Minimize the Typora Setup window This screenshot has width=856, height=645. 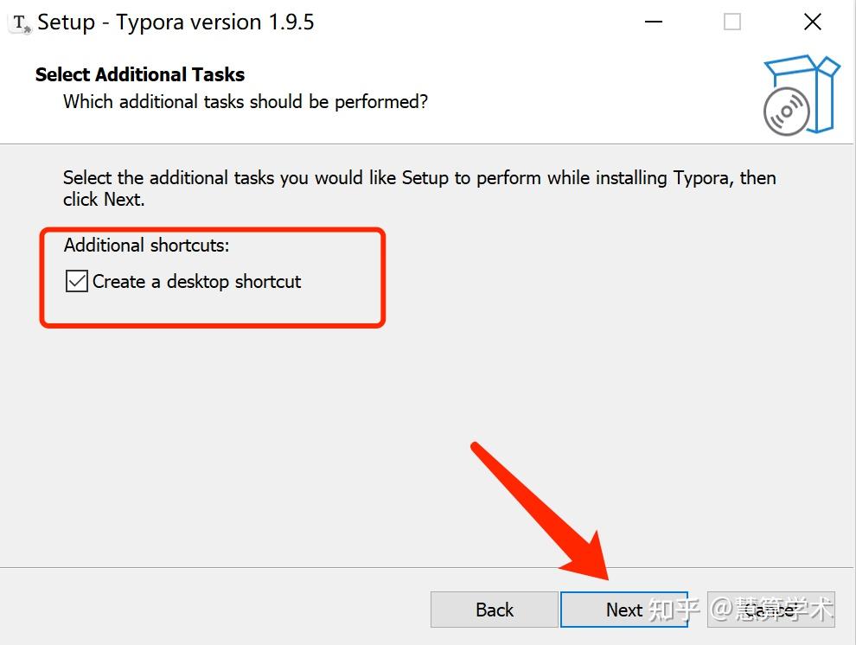(653, 22)
